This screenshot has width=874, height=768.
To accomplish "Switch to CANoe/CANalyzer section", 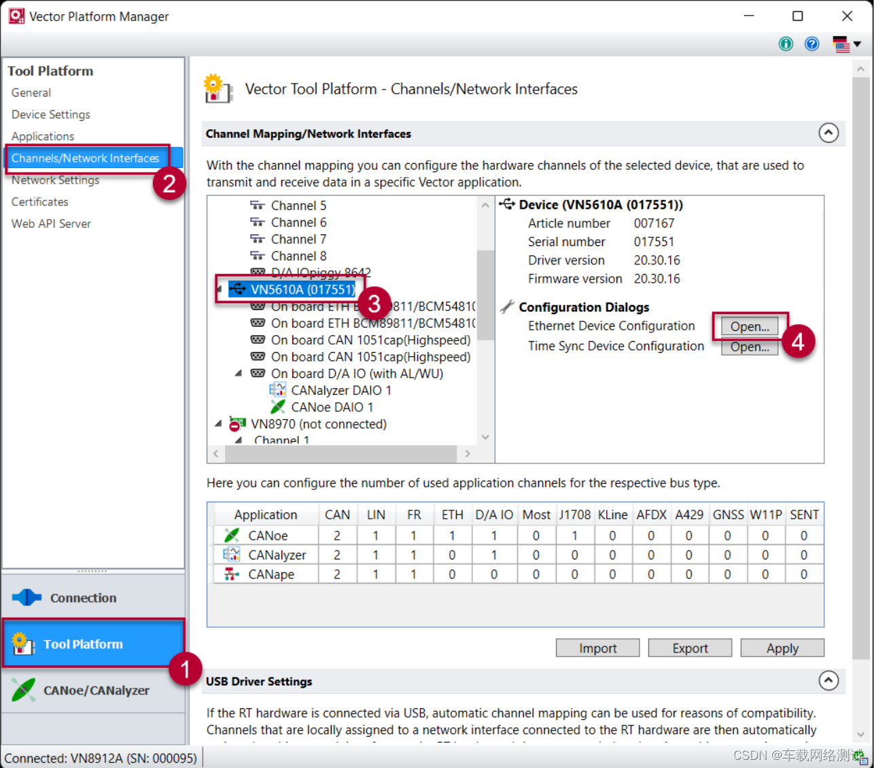I will (93, 690).
